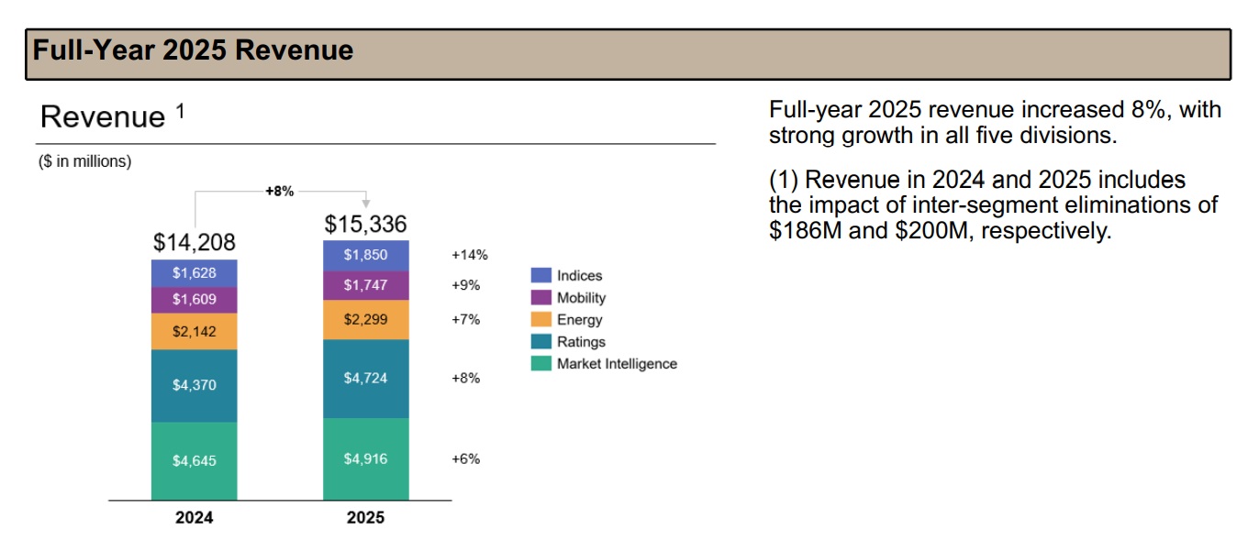
Task: Click the footnote superscript next to Revenue
Action: (178, 107)
